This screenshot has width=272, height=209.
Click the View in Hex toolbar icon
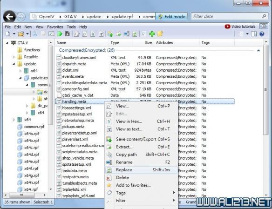point(93,34)
